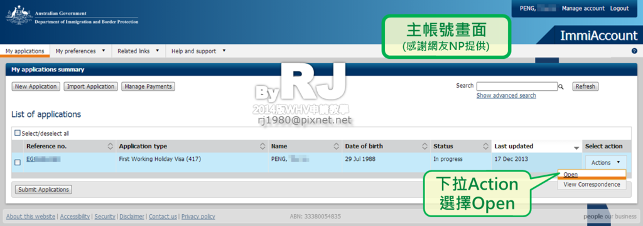Open the Help and support menu

click(198, 51)
